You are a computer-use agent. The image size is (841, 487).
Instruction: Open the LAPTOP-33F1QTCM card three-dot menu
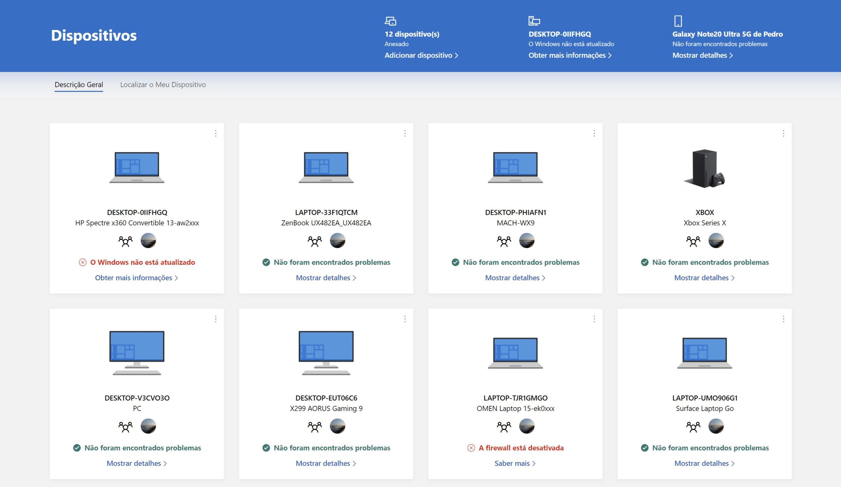[x=405, y=133]
